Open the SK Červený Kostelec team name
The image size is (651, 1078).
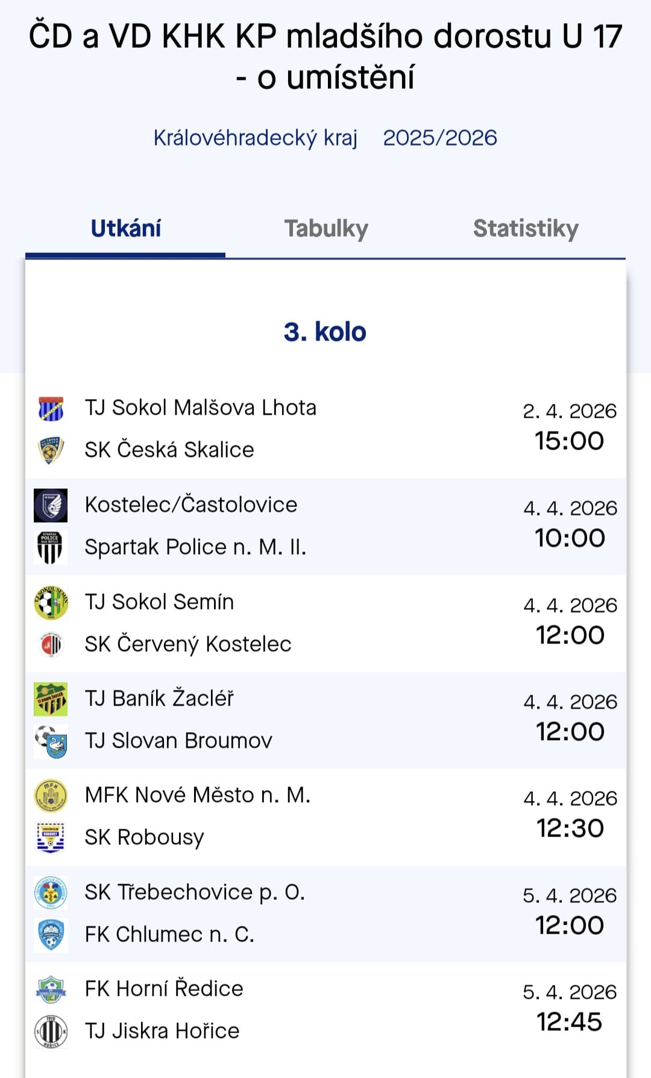click(187, 644)
